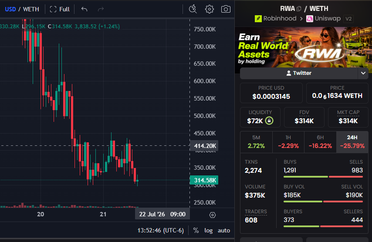Click the buys versus sells bar
This screenshot has height=242, width=372.
[x=323, y=177]
